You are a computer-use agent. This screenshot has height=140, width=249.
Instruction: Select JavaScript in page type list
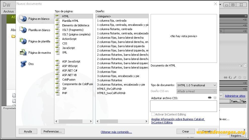pyautogui.click(x=68, y=48)
